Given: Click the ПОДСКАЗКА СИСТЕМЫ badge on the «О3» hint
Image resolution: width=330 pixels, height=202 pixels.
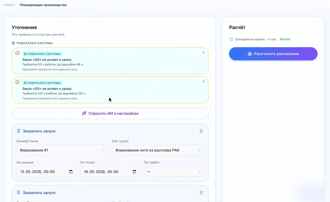Looking at the screenshot, I should click(x=42, y=83).
